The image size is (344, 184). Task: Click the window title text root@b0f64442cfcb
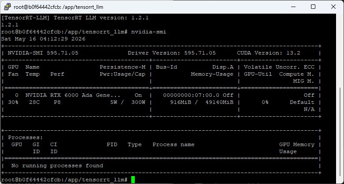[x=38, y=7]
